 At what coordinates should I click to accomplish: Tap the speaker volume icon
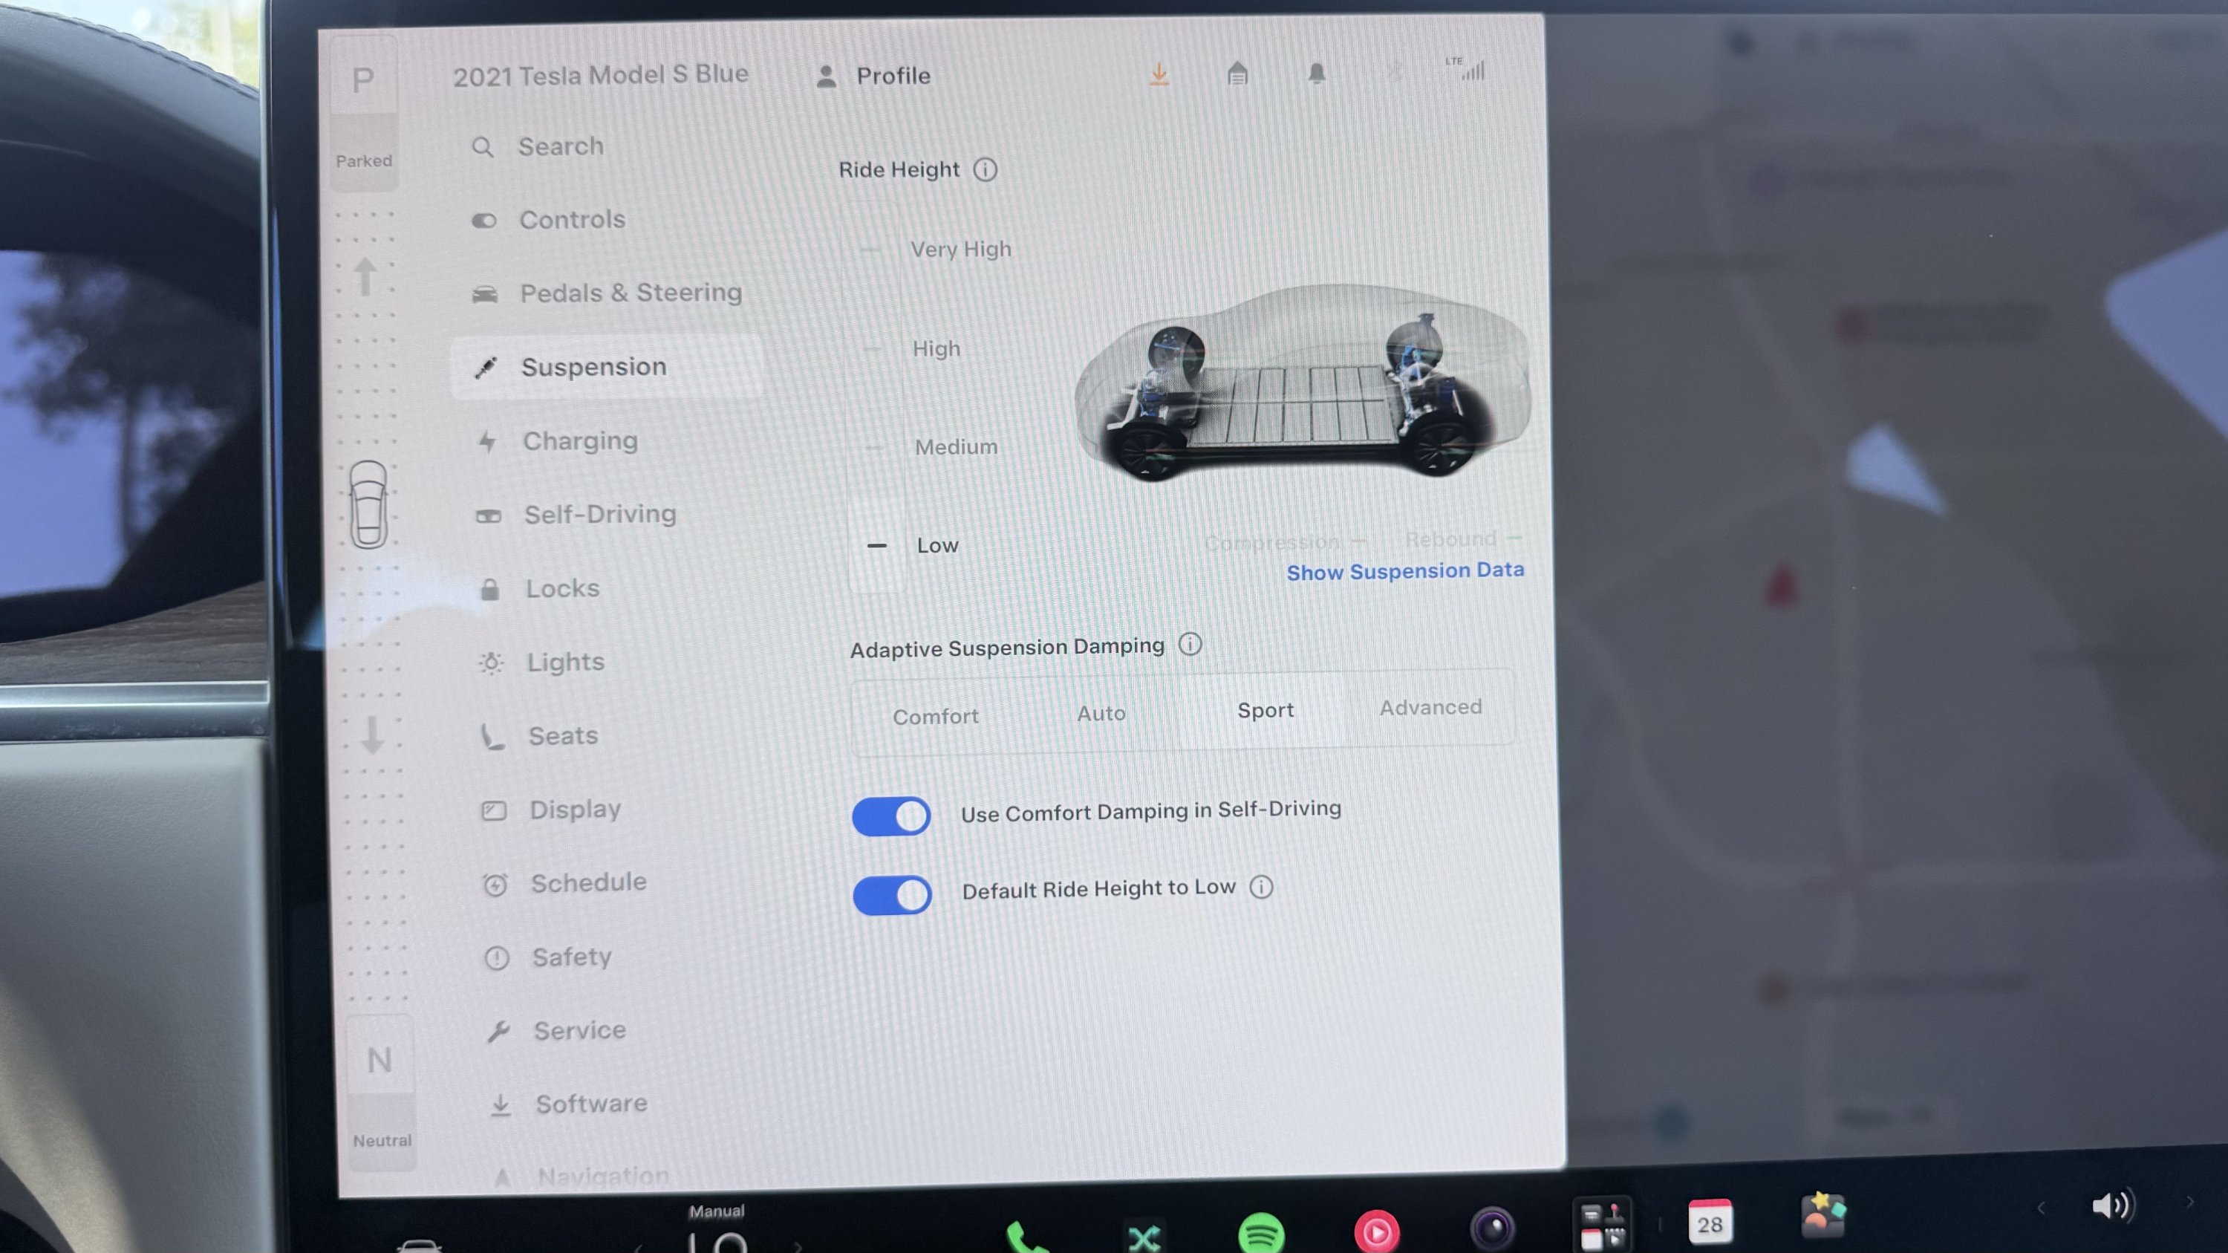click(x=2112, y=1205)
